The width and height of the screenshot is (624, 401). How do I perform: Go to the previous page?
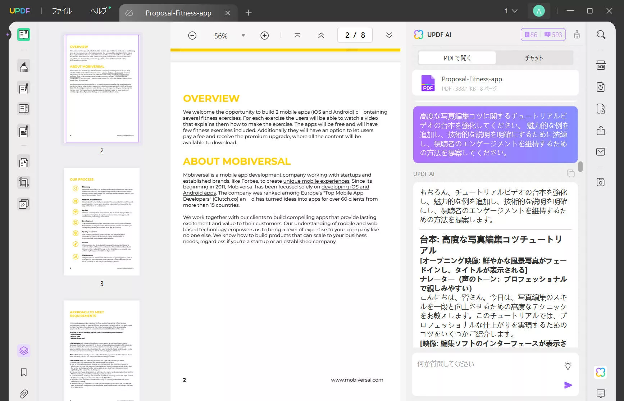321,35
